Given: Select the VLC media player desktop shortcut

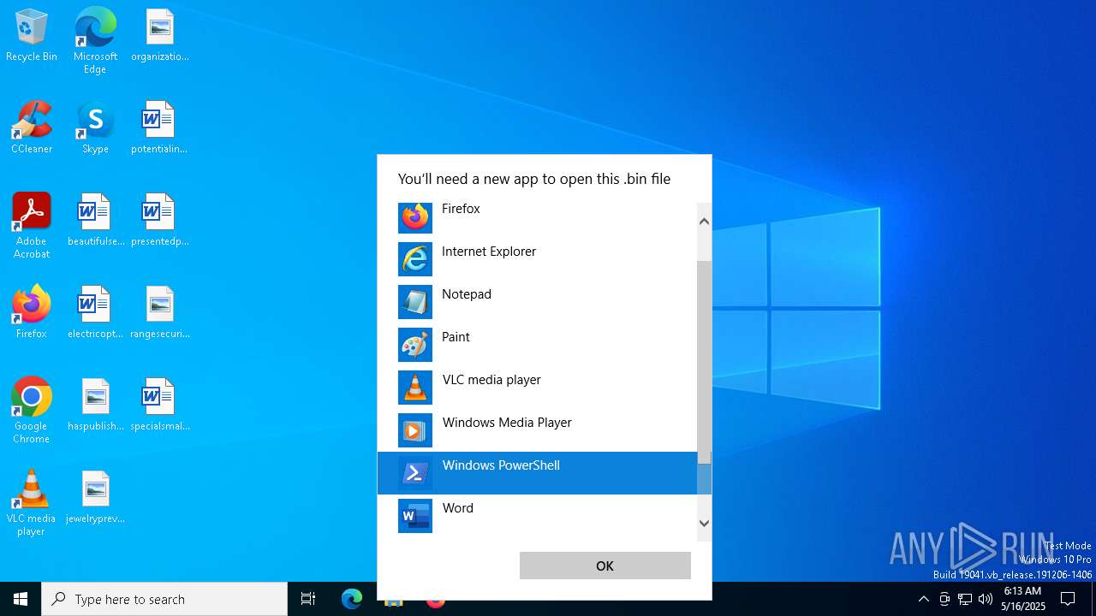Looking at the screenshot, I should (32, 503).
